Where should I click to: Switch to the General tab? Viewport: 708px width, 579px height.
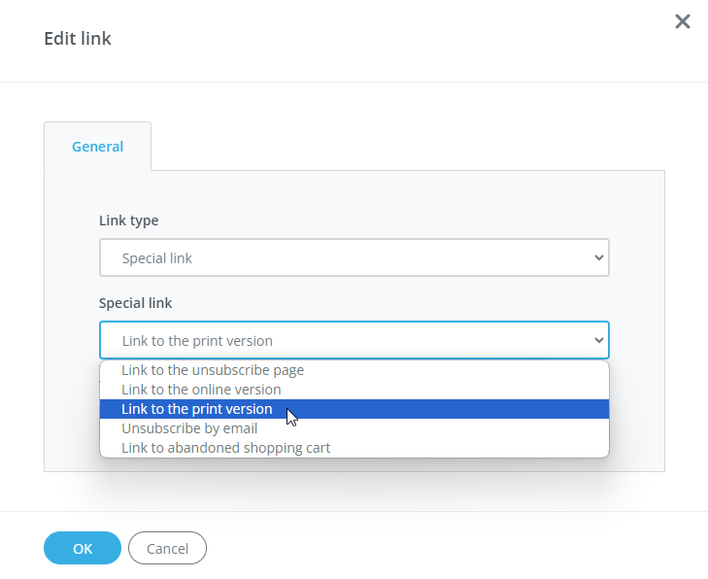[97, 147]
